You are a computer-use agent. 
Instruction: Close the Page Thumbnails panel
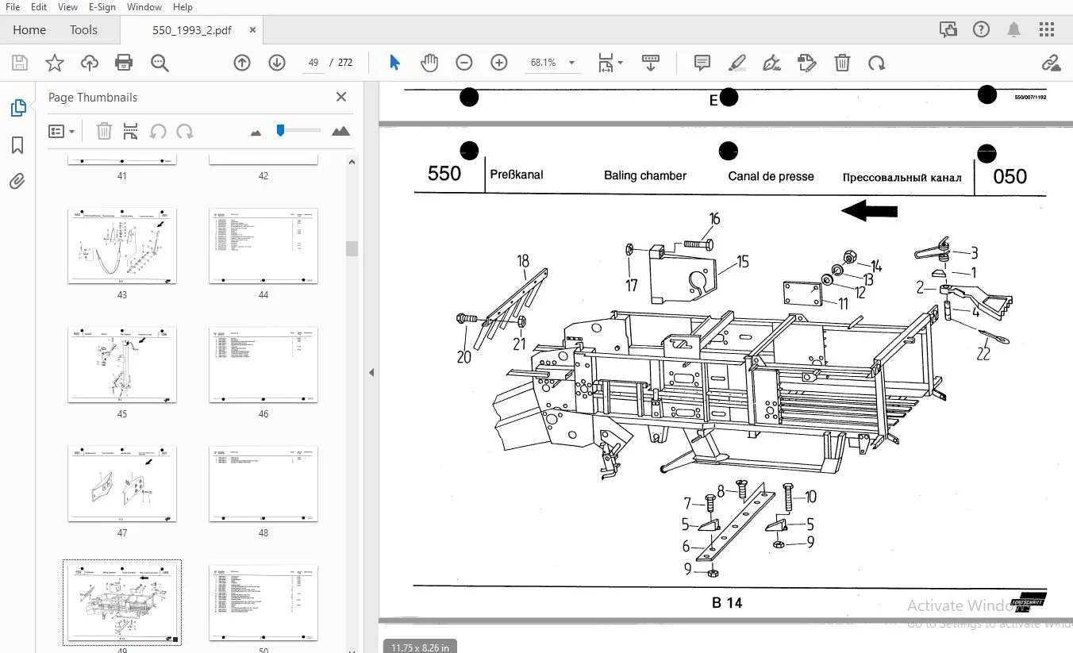pos(341,97)
